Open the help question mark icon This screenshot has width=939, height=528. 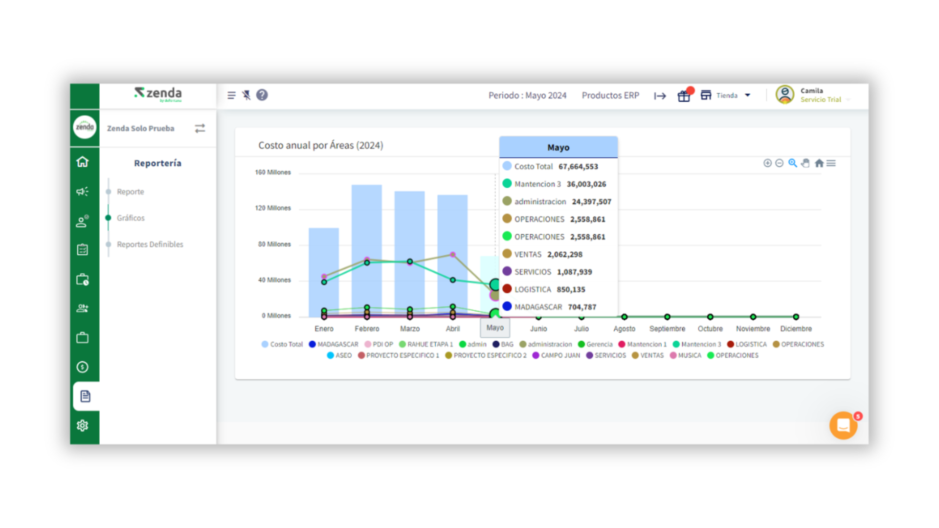point(262,95)
